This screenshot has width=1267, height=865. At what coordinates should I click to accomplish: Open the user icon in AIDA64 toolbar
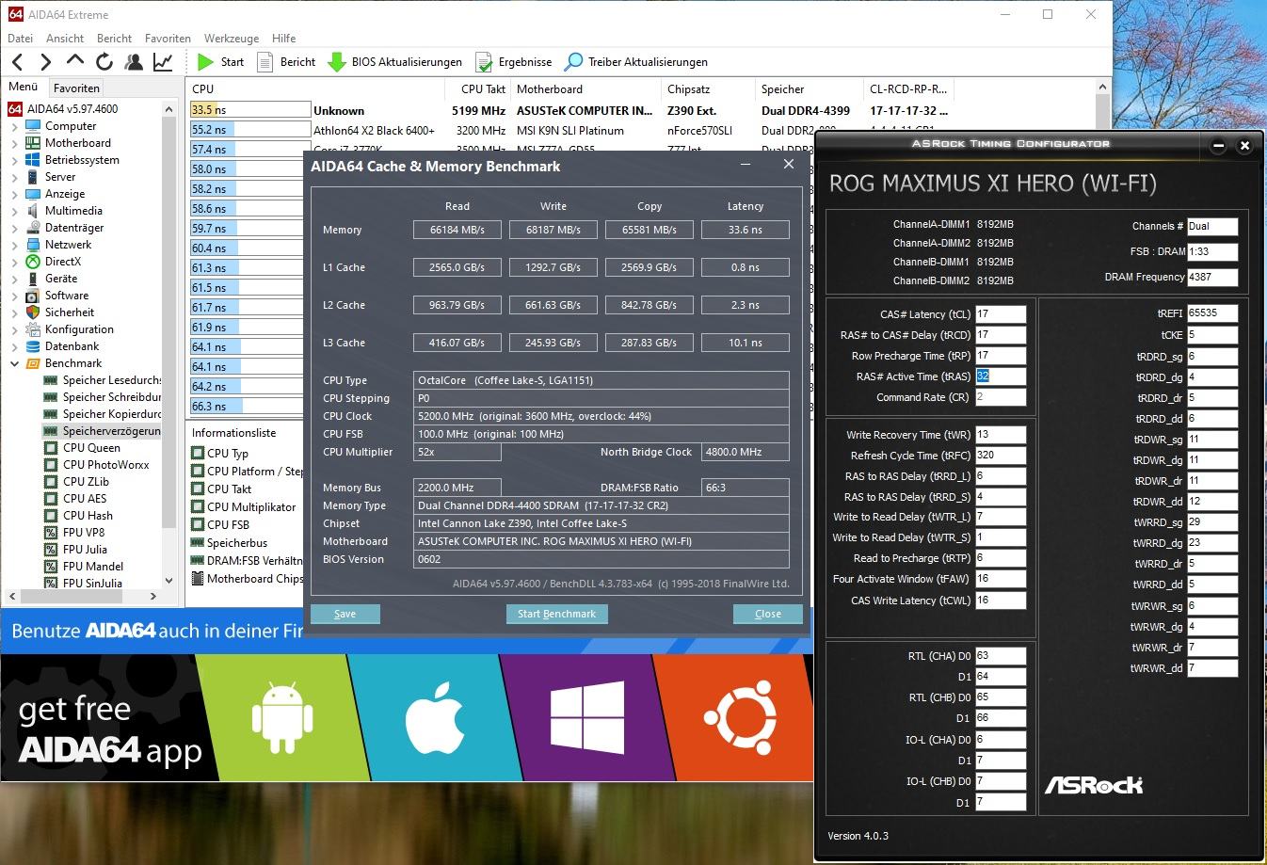(134, 62)
